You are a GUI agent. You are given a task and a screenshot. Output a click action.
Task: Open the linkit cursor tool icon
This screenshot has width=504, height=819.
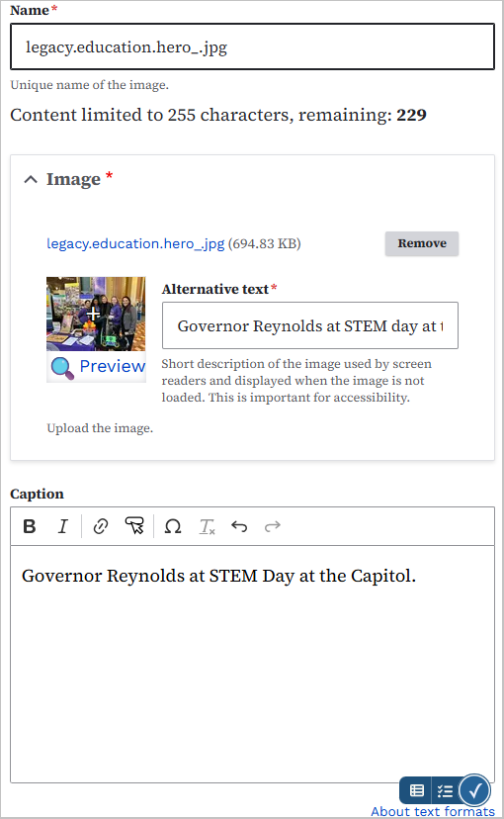click(x=134, y=526)
